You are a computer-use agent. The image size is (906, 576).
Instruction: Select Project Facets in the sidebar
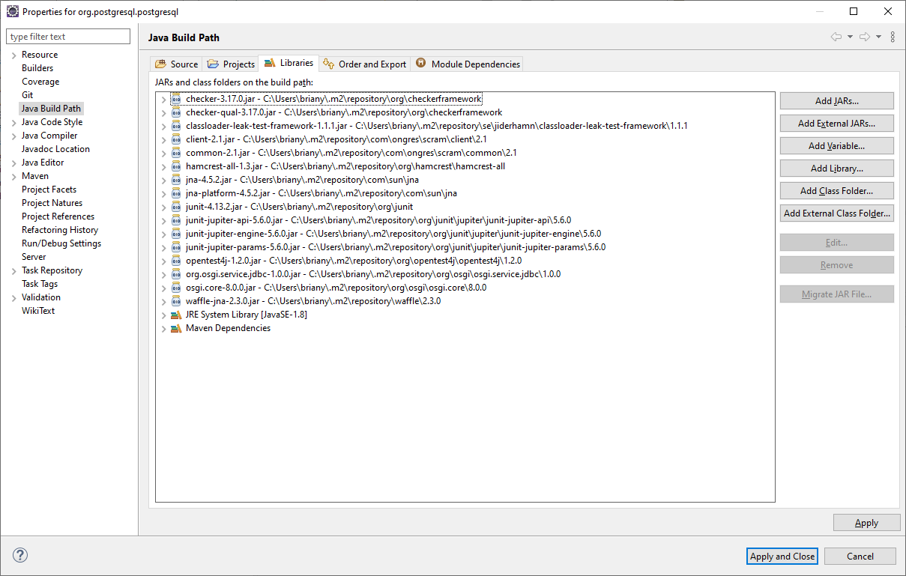pos(49,190)
